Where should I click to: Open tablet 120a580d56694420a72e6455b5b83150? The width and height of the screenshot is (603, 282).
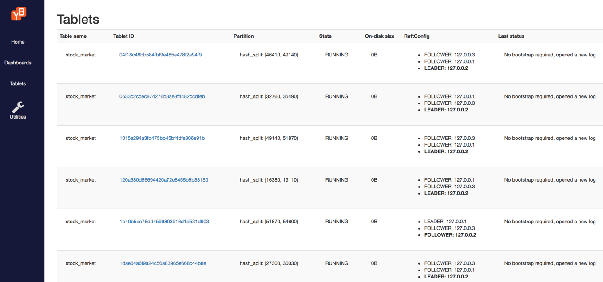[163, 180]
